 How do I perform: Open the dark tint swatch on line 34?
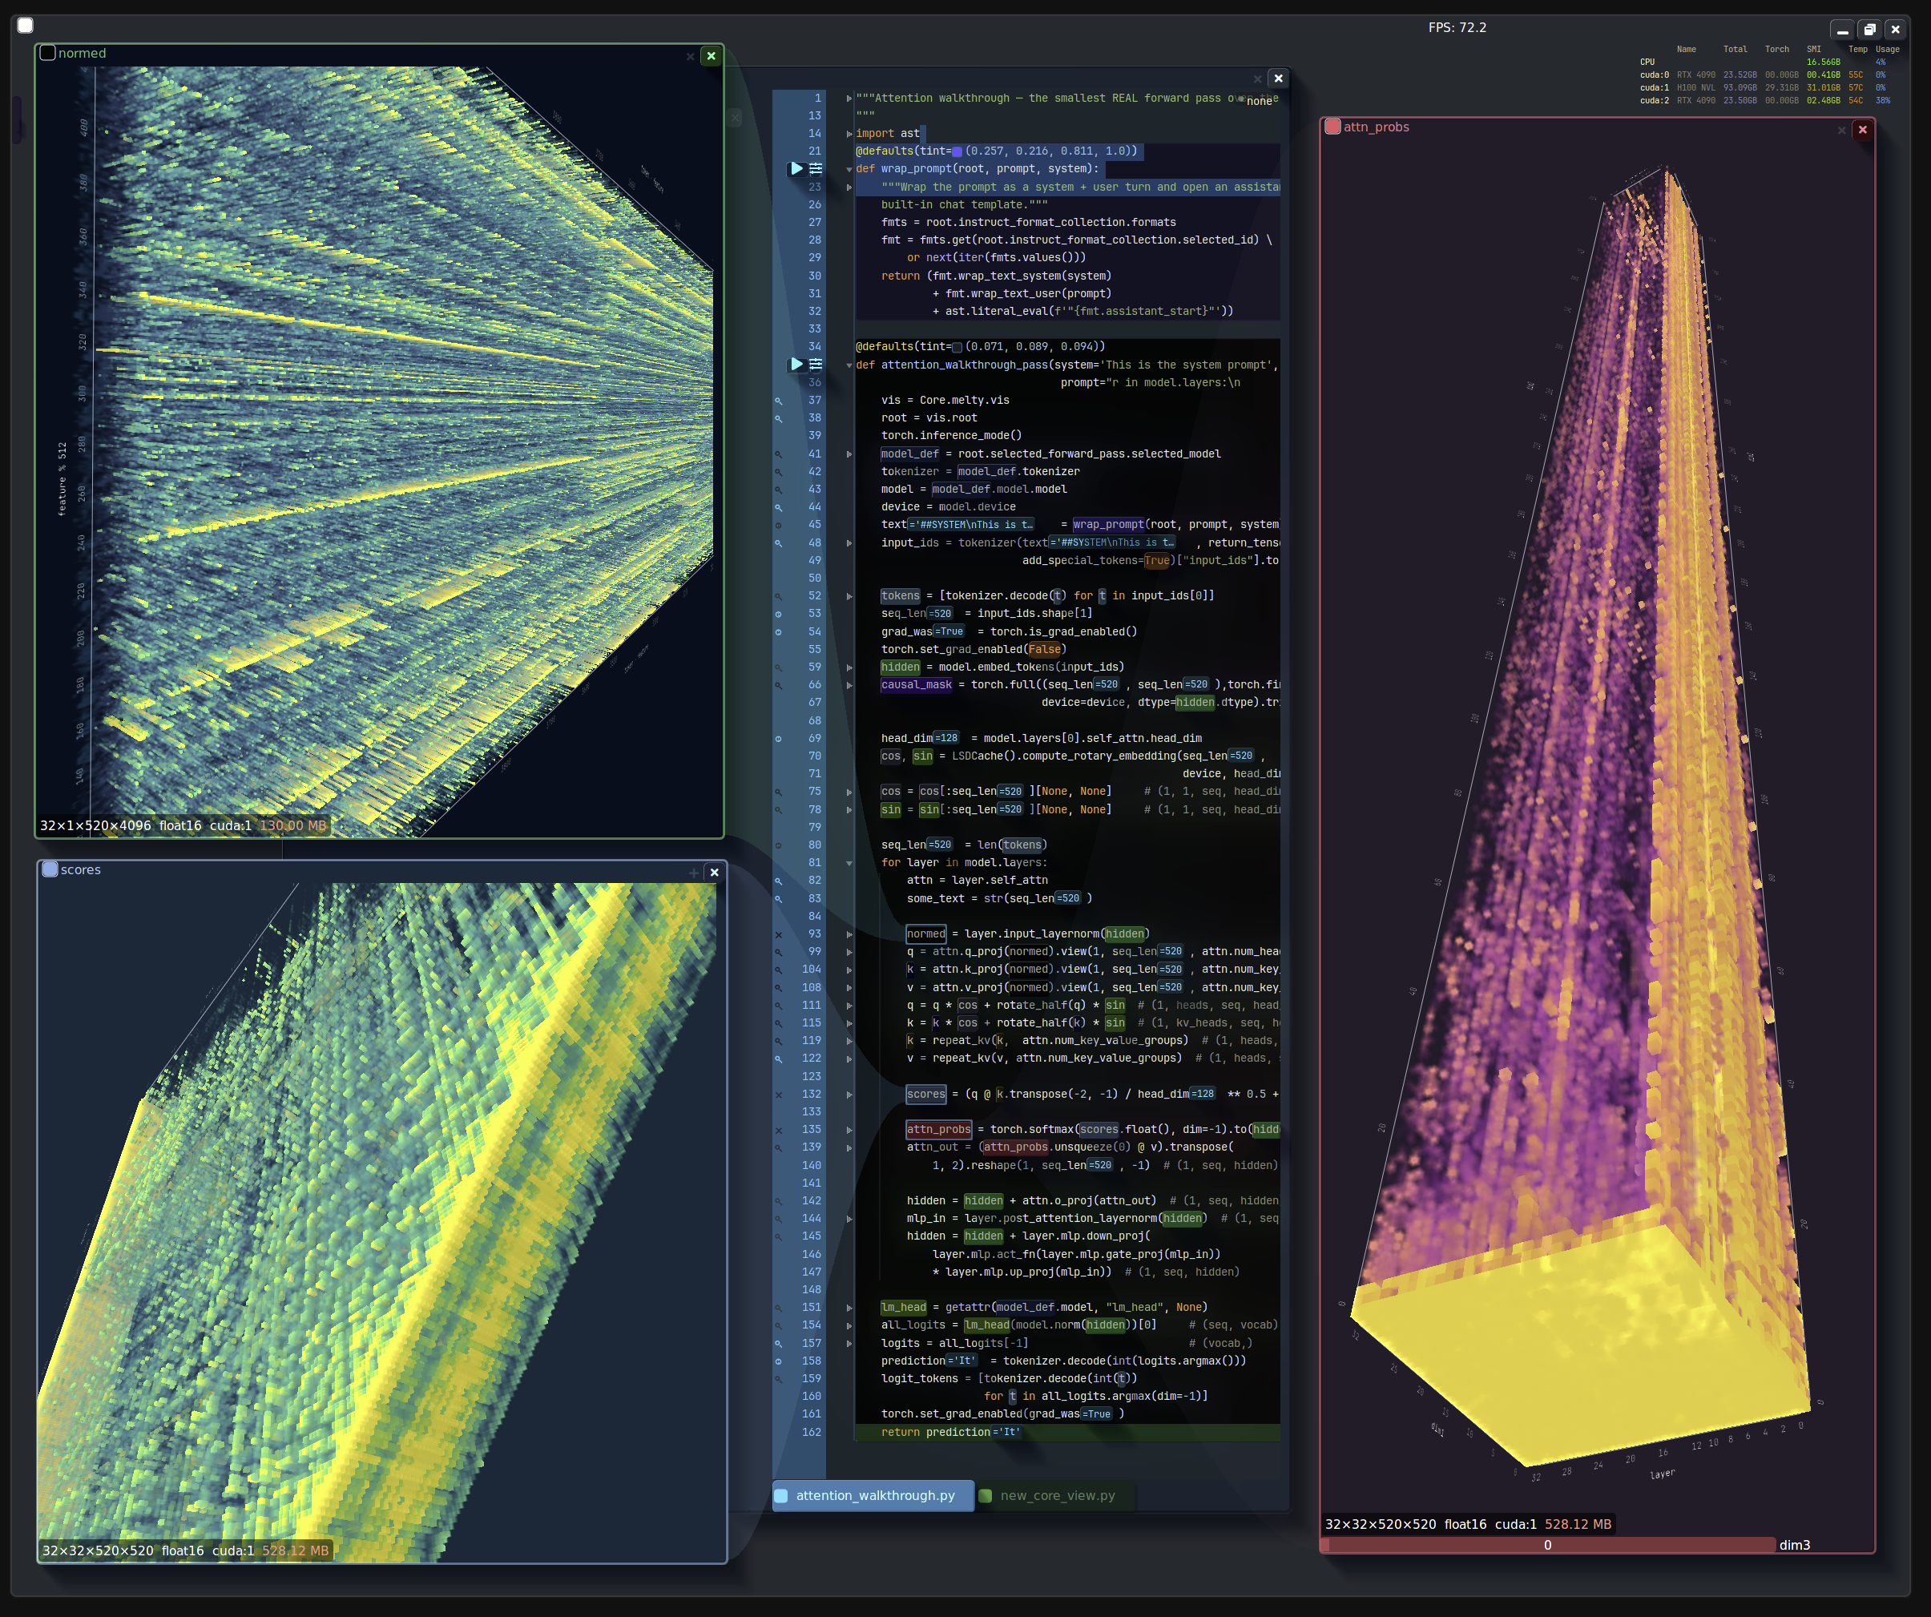(x=957, y=348)
